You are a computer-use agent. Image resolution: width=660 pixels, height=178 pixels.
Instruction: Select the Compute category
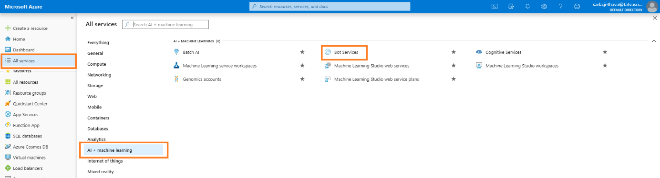97,64
